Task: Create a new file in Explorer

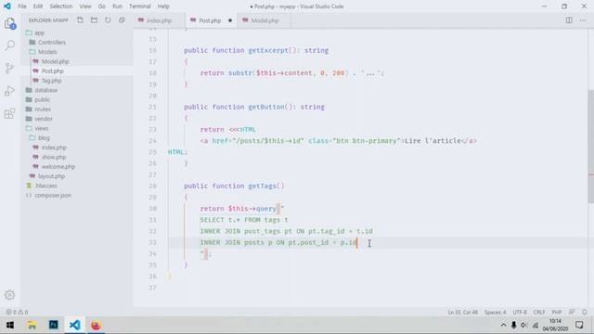Action: (80, 20)
